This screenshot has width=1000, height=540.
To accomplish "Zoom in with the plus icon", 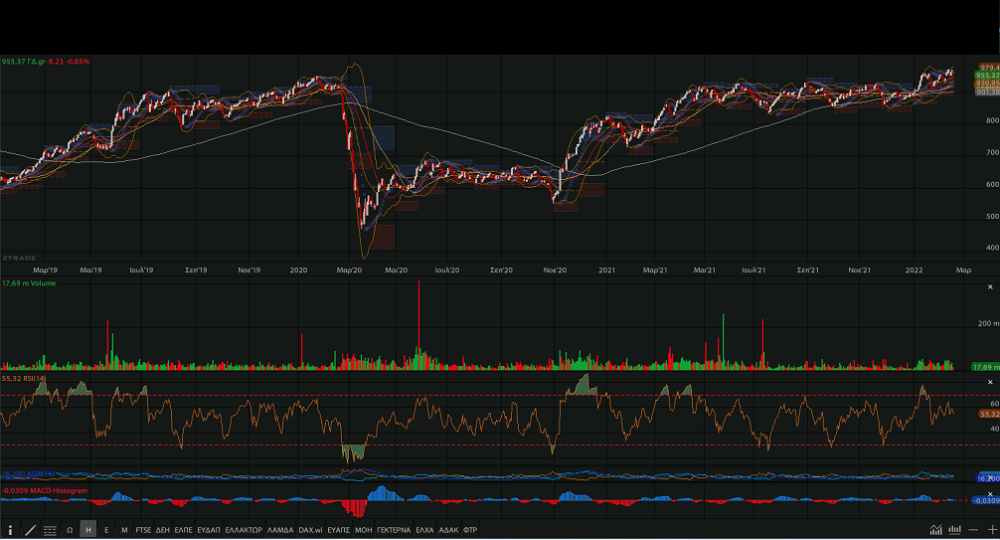I will 990,530.
